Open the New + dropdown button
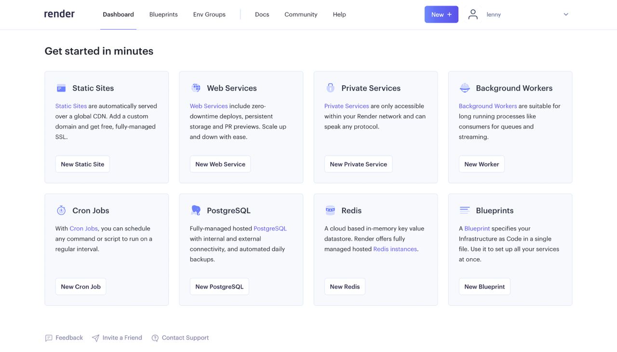This screenshot has height=352, width=617. 441,14
